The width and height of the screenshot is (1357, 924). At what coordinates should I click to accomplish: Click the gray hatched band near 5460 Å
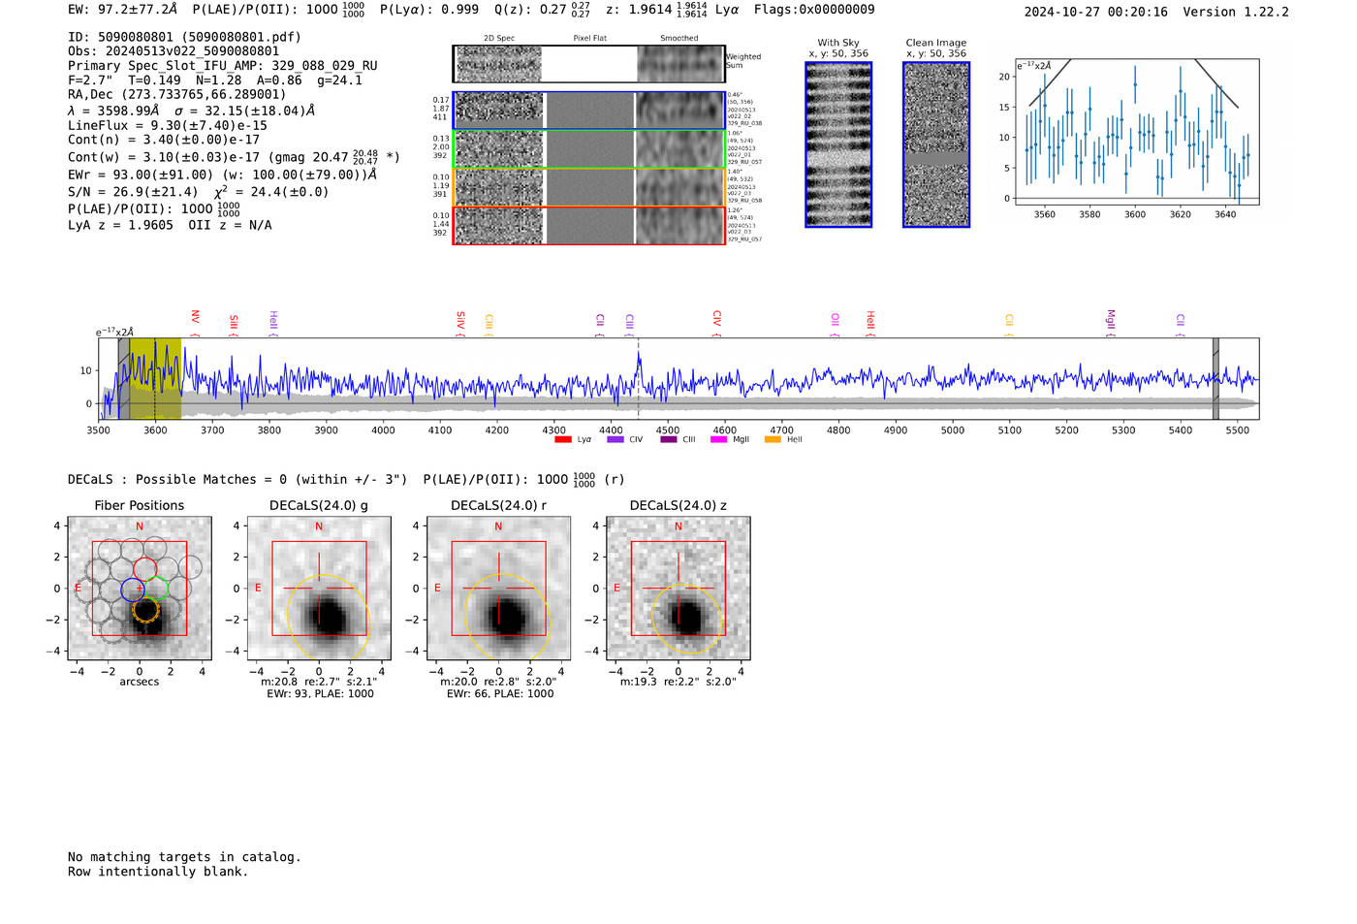1215,379
